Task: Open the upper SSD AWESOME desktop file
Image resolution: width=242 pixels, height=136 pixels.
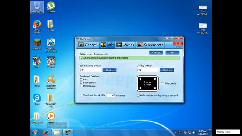Action: point(203,10)
